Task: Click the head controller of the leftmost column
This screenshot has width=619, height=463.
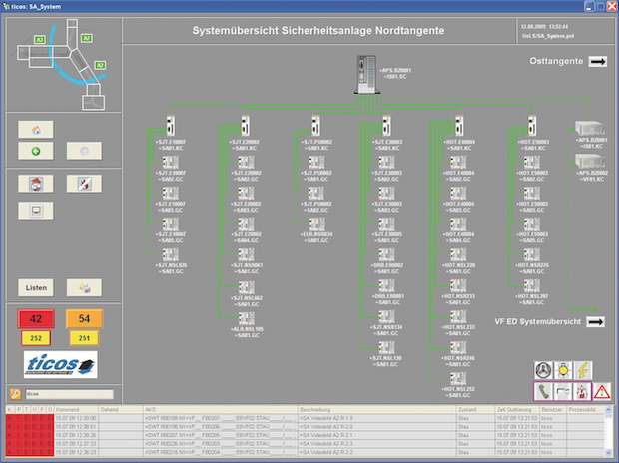Action: (x=171, y=125)
